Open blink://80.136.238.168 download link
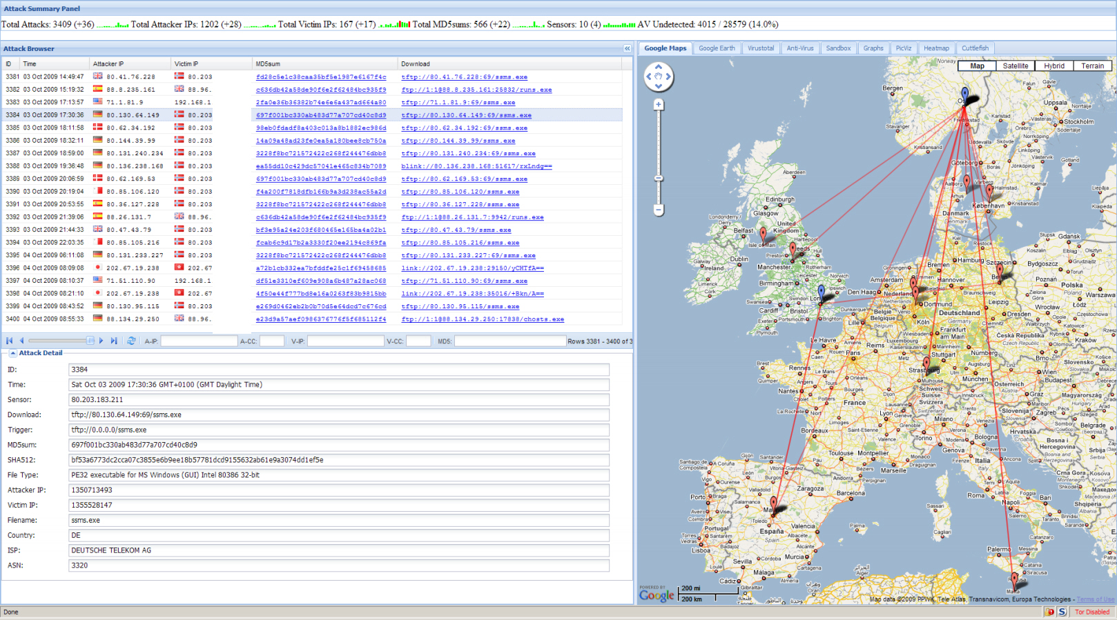This screenshot has width=1117, height=620. 476,166
